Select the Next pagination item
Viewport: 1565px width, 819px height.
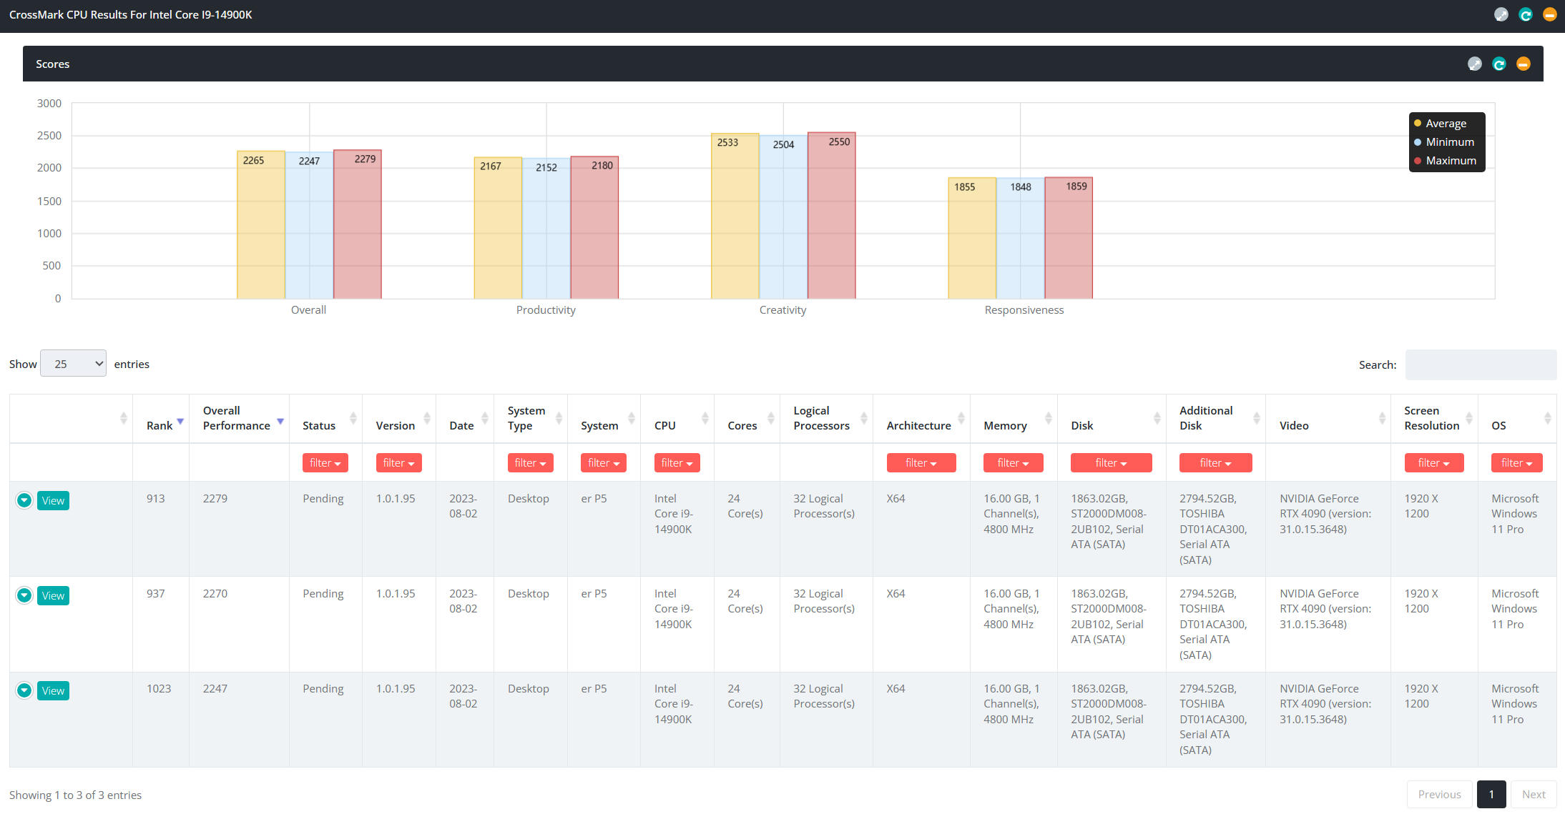[x=1534, y=795]
